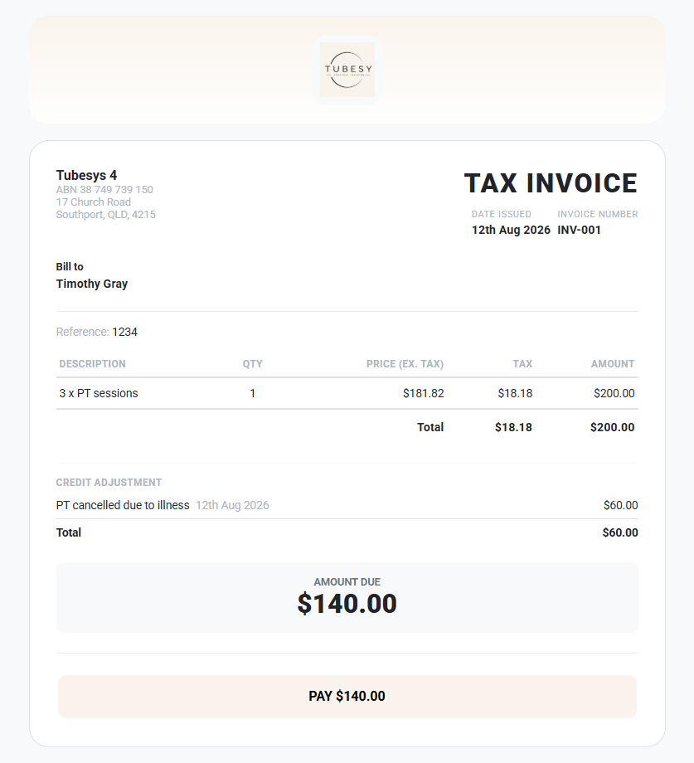Click the CREDIT ADJUSTMENT section heading
The image size is (694, 763).
click(109, 482)
